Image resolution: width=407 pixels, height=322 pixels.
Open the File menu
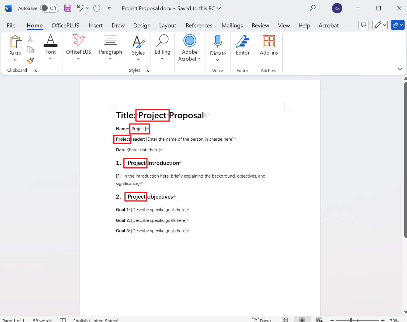click(x=11, y=25)
